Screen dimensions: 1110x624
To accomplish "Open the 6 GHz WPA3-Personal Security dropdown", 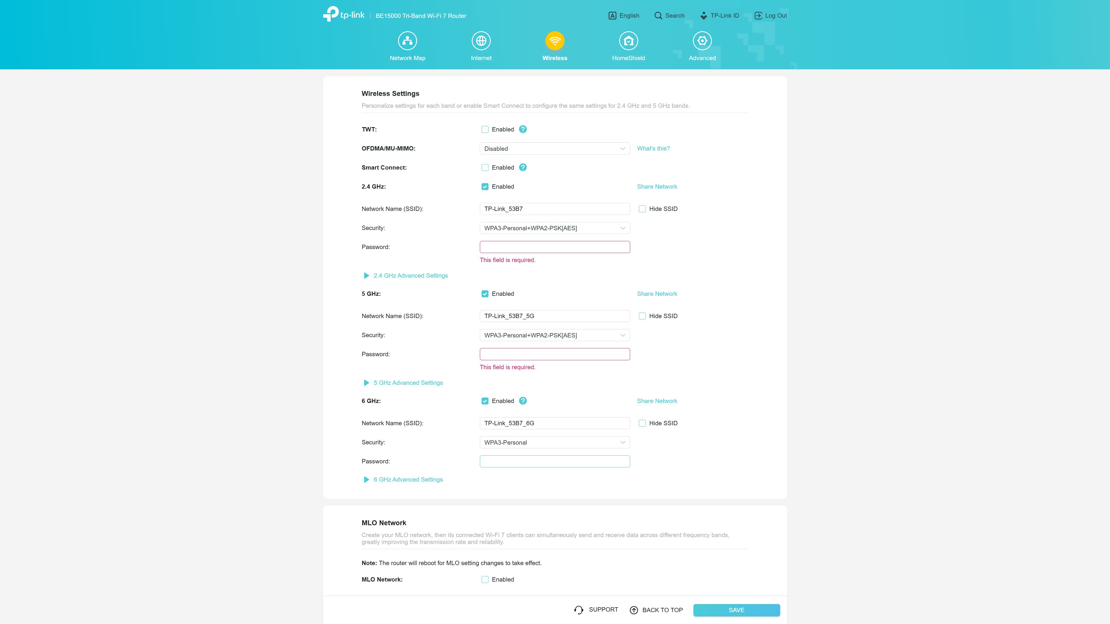I will (x=555, y=443).
